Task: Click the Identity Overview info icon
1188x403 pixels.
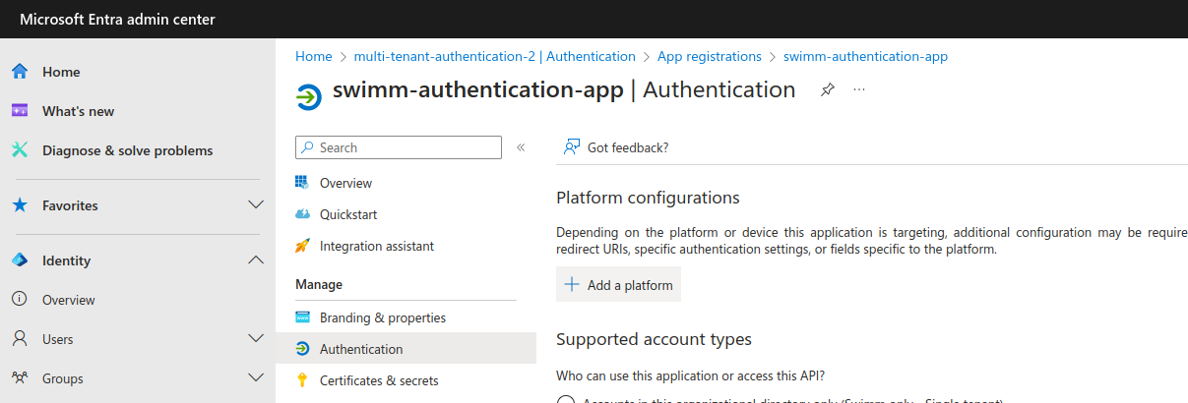Action: pos(20,300)
